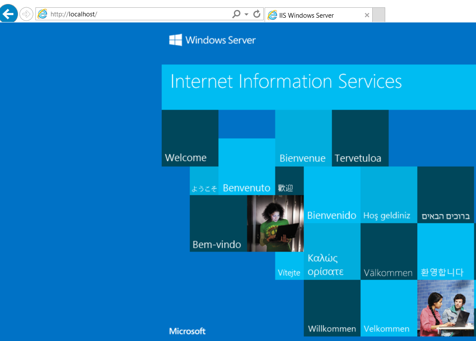Open the address bar dropdown arrow
This screenshot has width=476, height=341.
coord(246,14)
